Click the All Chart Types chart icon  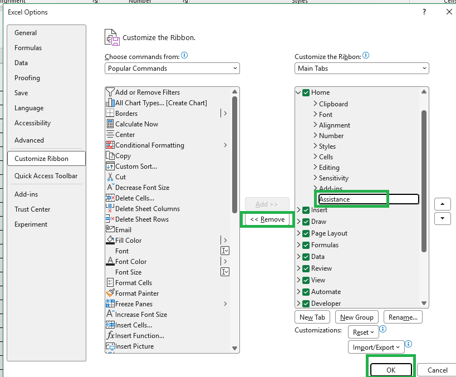pos(110,102)
